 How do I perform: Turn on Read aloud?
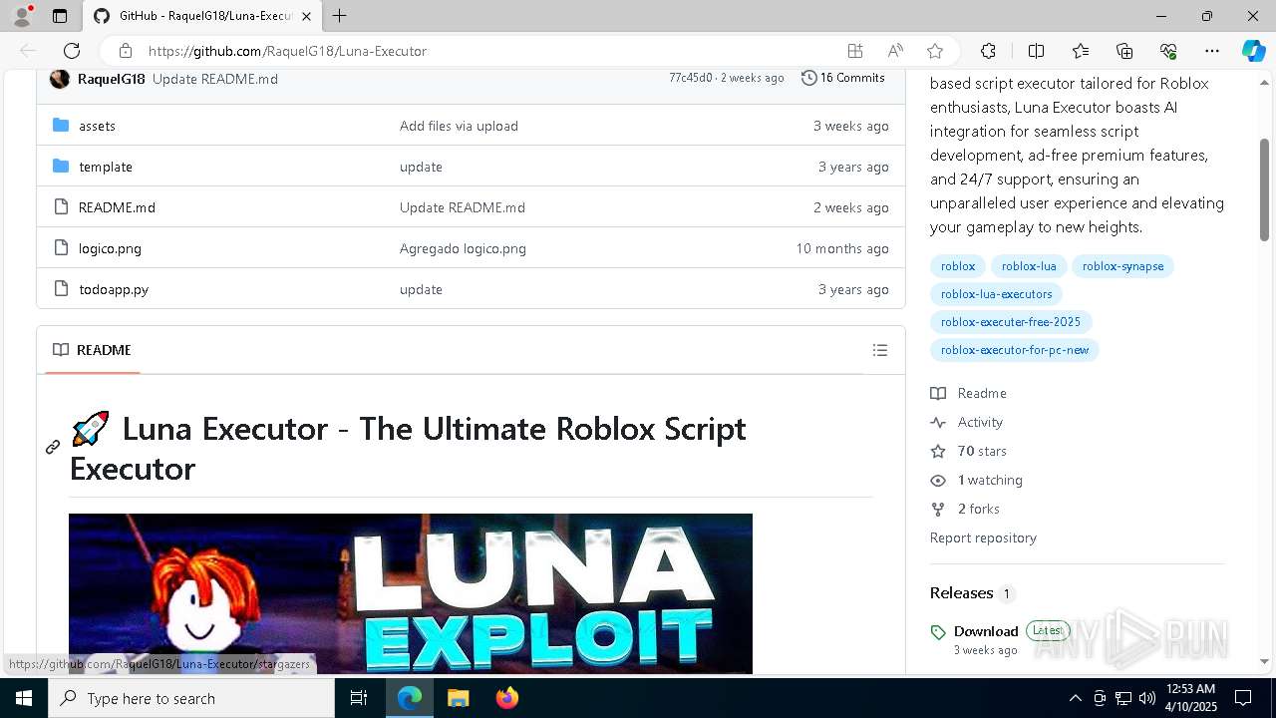(x=895, y=51)
